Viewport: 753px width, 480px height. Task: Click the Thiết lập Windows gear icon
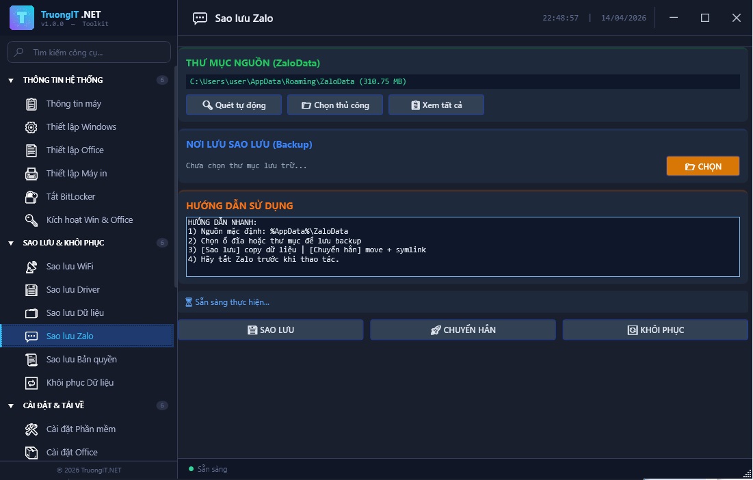coord(31,127)
